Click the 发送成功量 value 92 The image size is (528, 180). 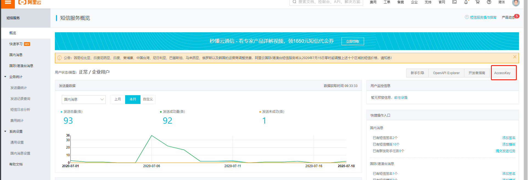167,121
